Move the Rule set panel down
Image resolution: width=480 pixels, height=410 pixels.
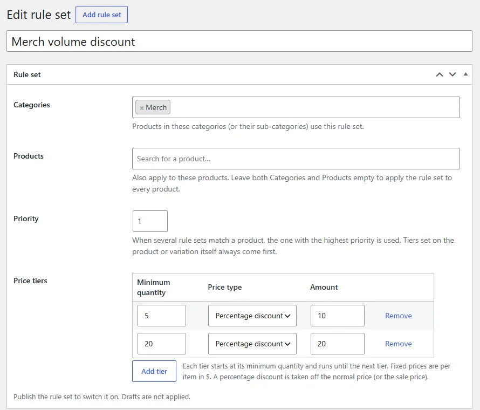(x=452, y=74)
